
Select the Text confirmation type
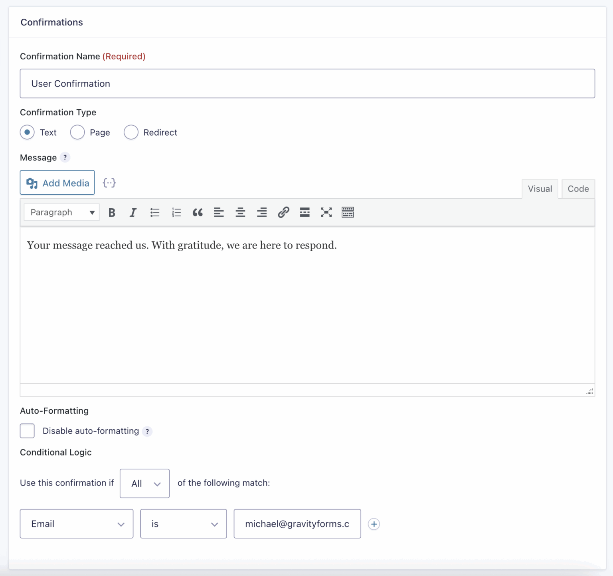point(27,132)
